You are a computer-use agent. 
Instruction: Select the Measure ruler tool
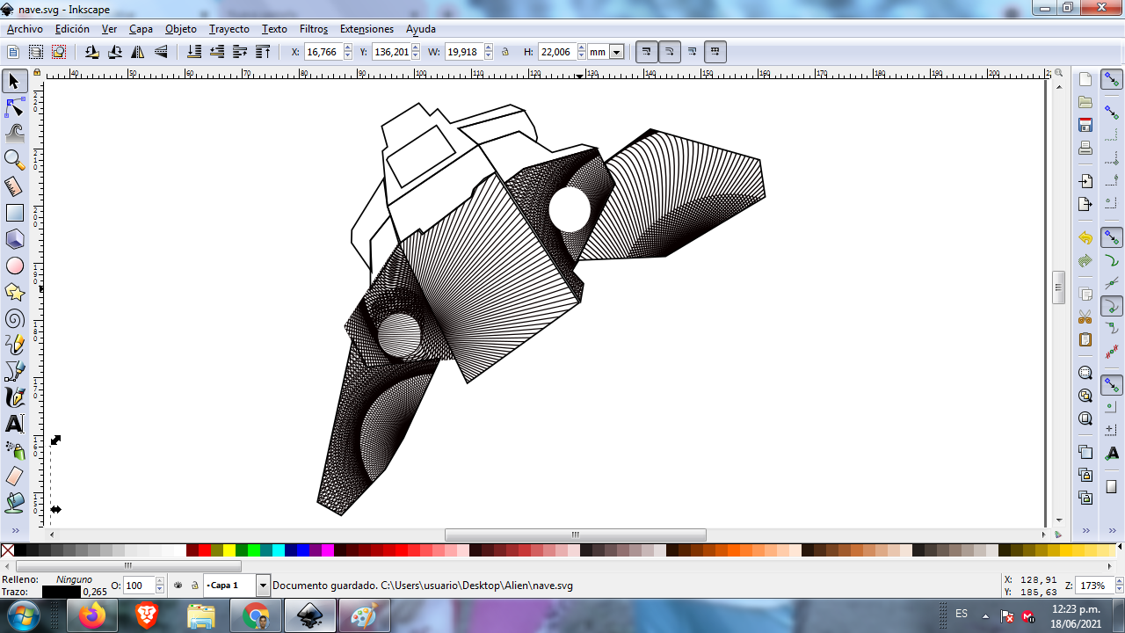click(14, 186)
